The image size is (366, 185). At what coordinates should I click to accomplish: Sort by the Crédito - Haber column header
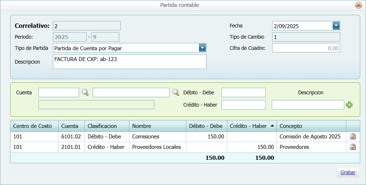coord(251,126)
